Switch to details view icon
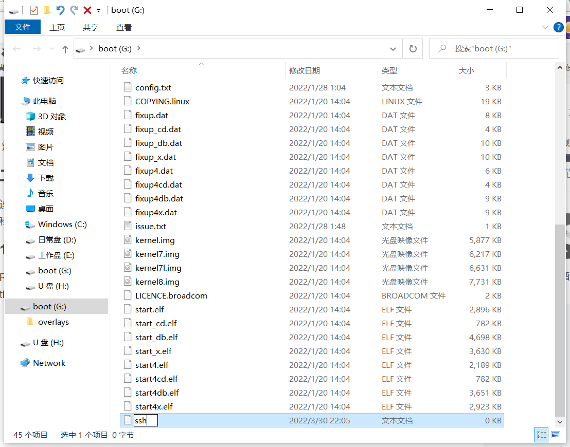Image resolution: width=570 pixels, height=447 pixels. 542,435
